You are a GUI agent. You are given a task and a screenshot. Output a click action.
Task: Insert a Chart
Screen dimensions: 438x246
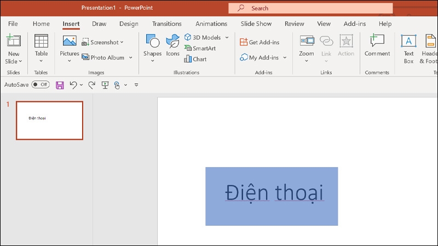point(195,59)
